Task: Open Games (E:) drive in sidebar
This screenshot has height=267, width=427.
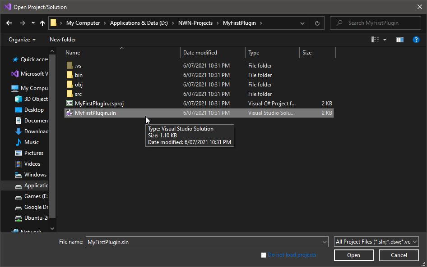Action: (x=31, y=196)
